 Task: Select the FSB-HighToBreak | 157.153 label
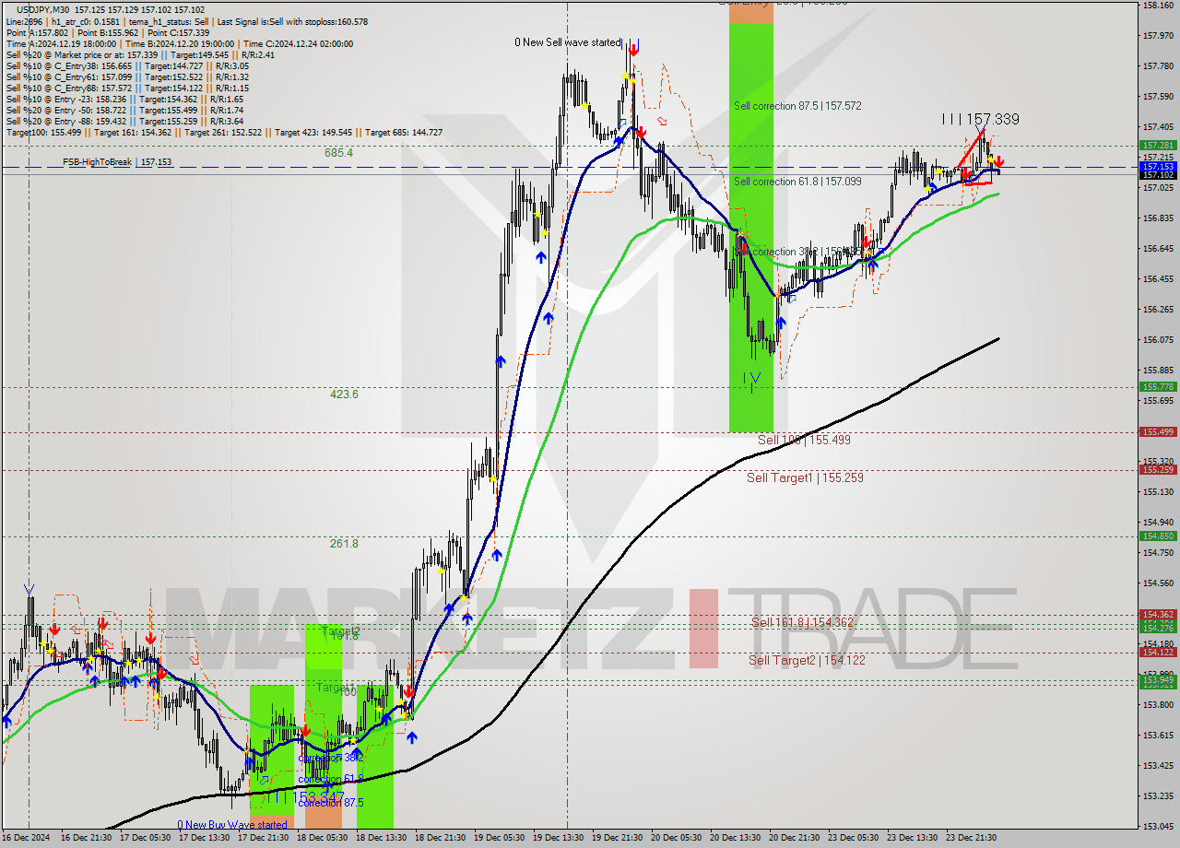117,162
